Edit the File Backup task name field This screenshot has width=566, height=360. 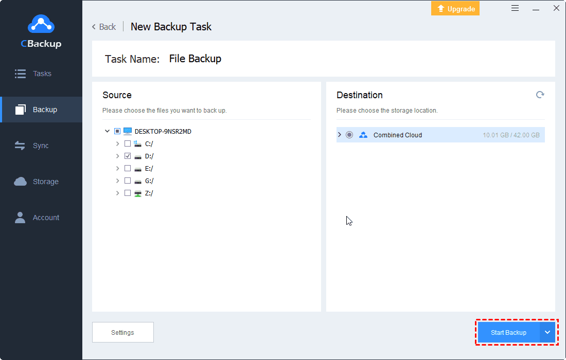coord(196,59)
